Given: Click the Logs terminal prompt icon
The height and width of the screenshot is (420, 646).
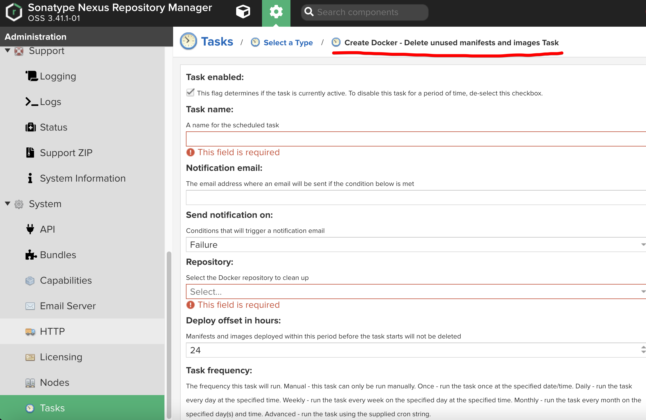Looking at the screenshot, I should coord(32,102).
